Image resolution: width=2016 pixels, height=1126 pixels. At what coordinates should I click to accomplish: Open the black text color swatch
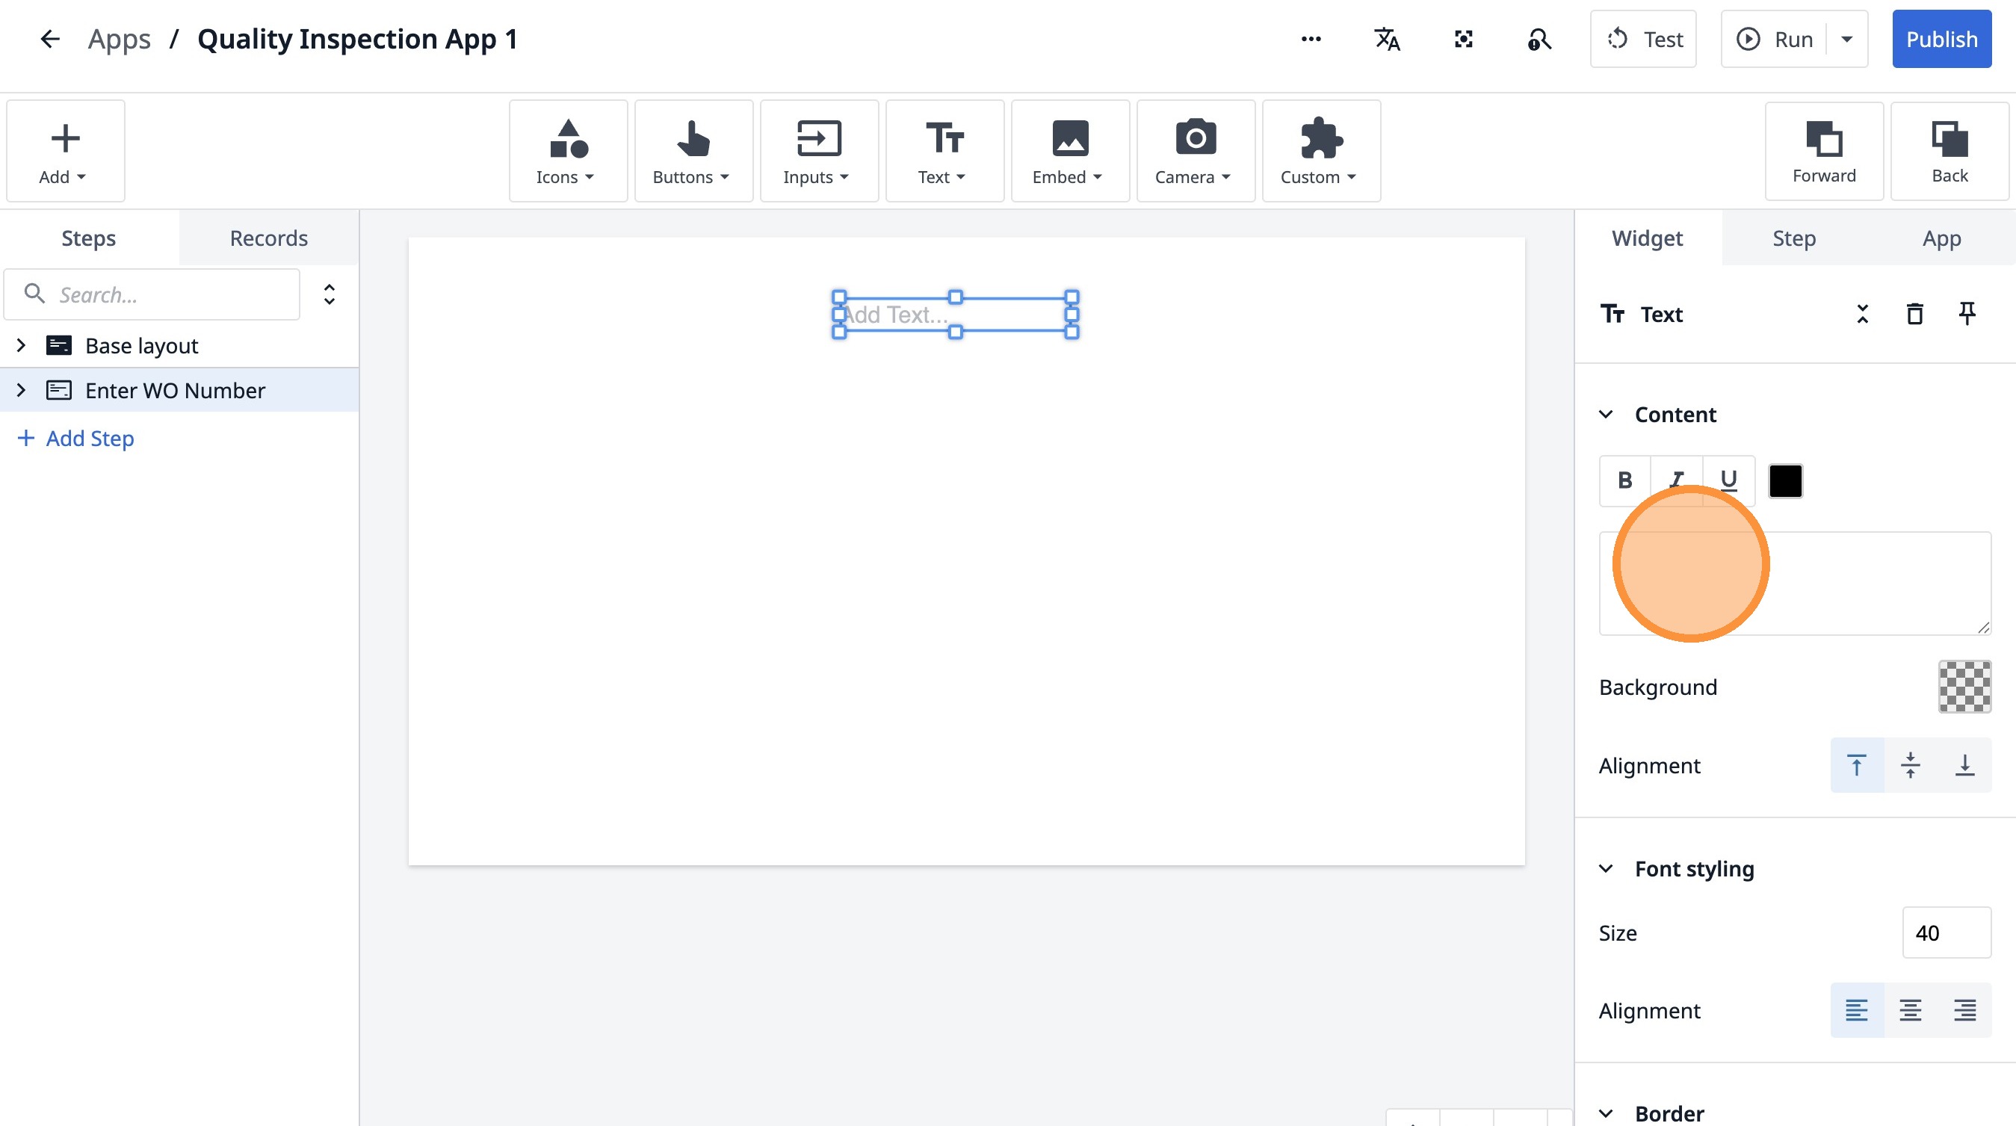1785,480
